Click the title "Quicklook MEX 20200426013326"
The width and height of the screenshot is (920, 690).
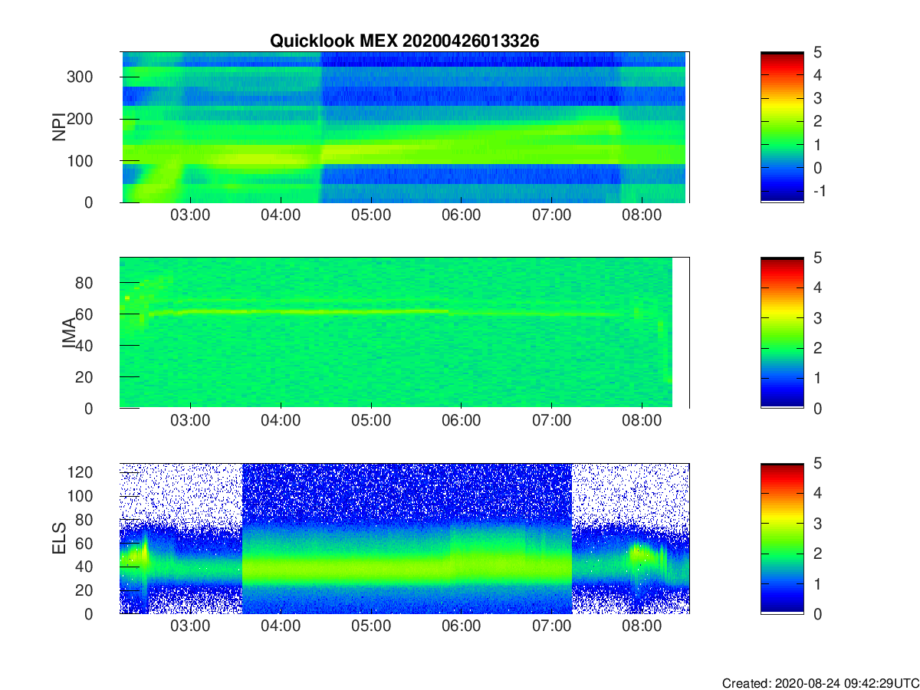(404, 41)
